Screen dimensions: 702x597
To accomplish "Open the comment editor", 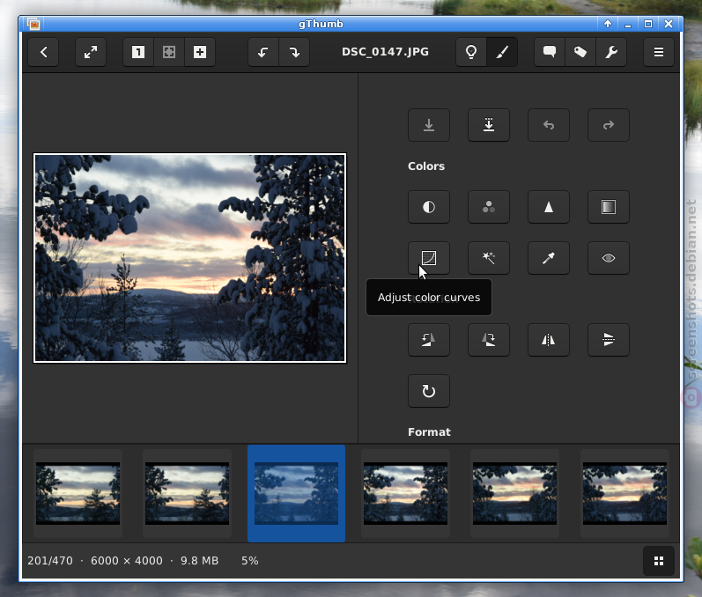I will (550, 52).
